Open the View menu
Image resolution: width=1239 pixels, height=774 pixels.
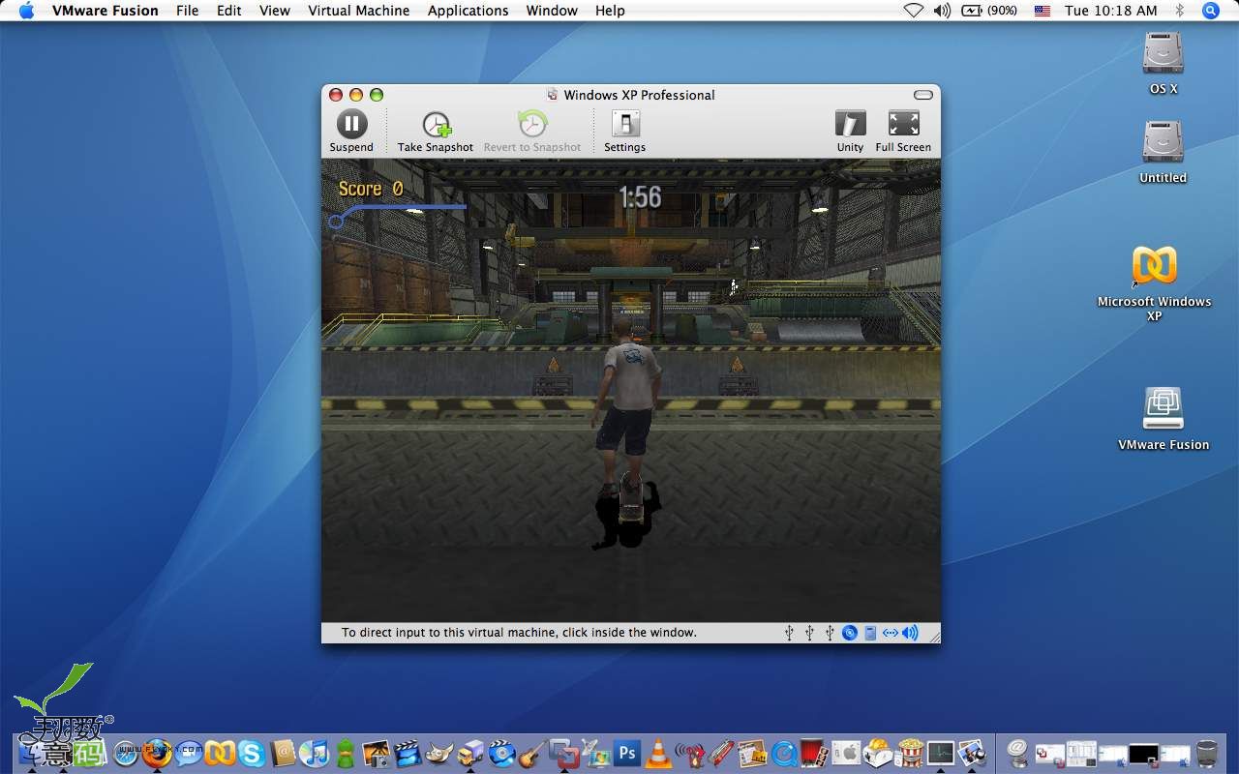(x=275, y=11)
